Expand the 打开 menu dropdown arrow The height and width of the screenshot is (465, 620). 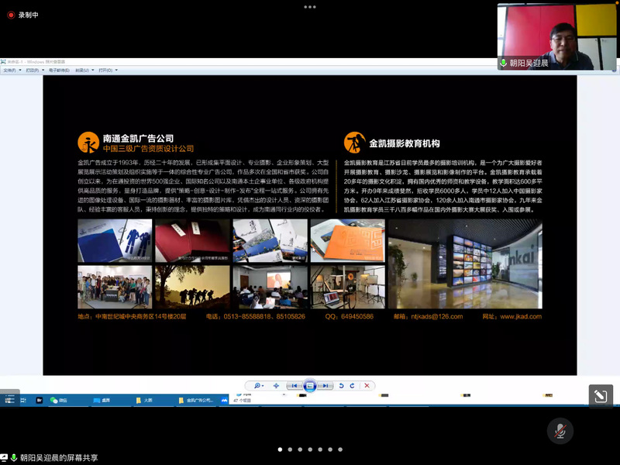[x=116, y=71]
